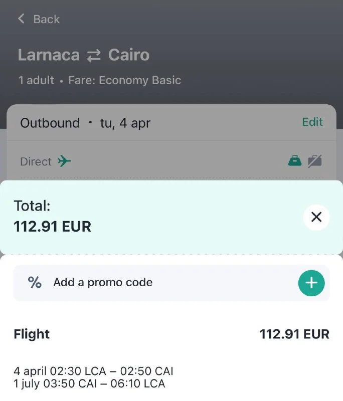This screenshot has width=343, height=401.
Task: Tap the Back label text
Action: 46,19
